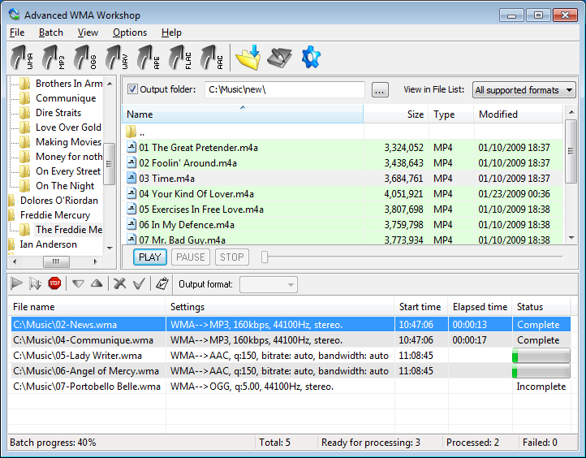This screenshot has width=586, height=458.
Task: Click the file list vertical scrollbar thumb
Action: 571,151
